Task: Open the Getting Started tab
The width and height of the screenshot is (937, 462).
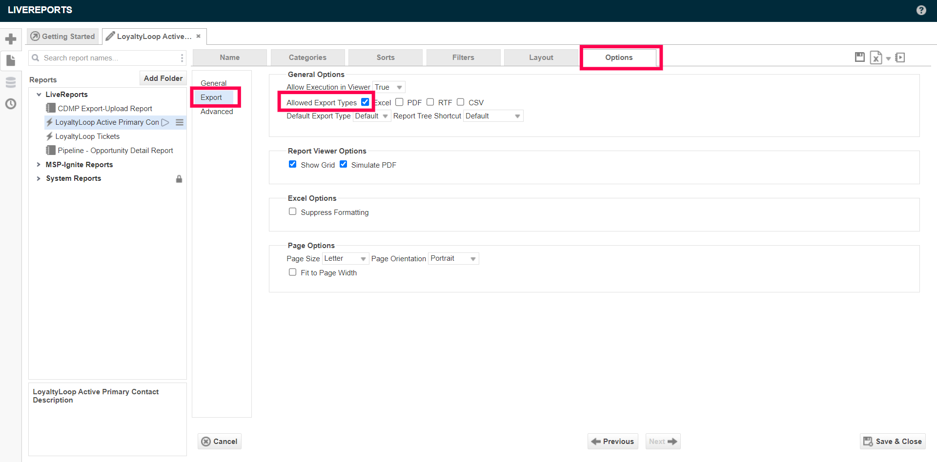Action: [x=62, y=37]
